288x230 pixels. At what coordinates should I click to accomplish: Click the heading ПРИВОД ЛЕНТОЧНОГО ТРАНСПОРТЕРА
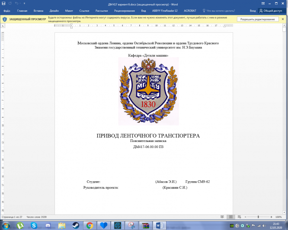(148, 136)
